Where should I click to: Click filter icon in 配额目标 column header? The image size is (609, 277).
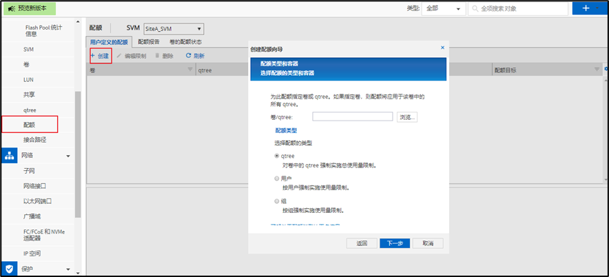597,70
